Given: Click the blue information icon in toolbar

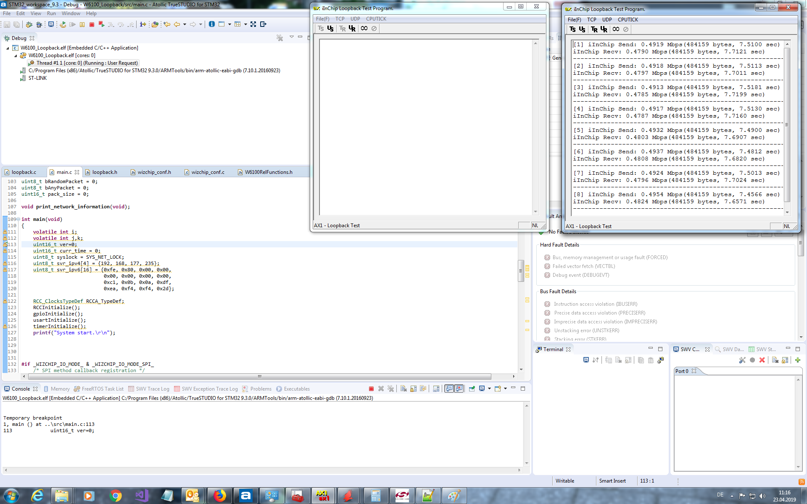Looking at the screenshot, I should [212, 24].
